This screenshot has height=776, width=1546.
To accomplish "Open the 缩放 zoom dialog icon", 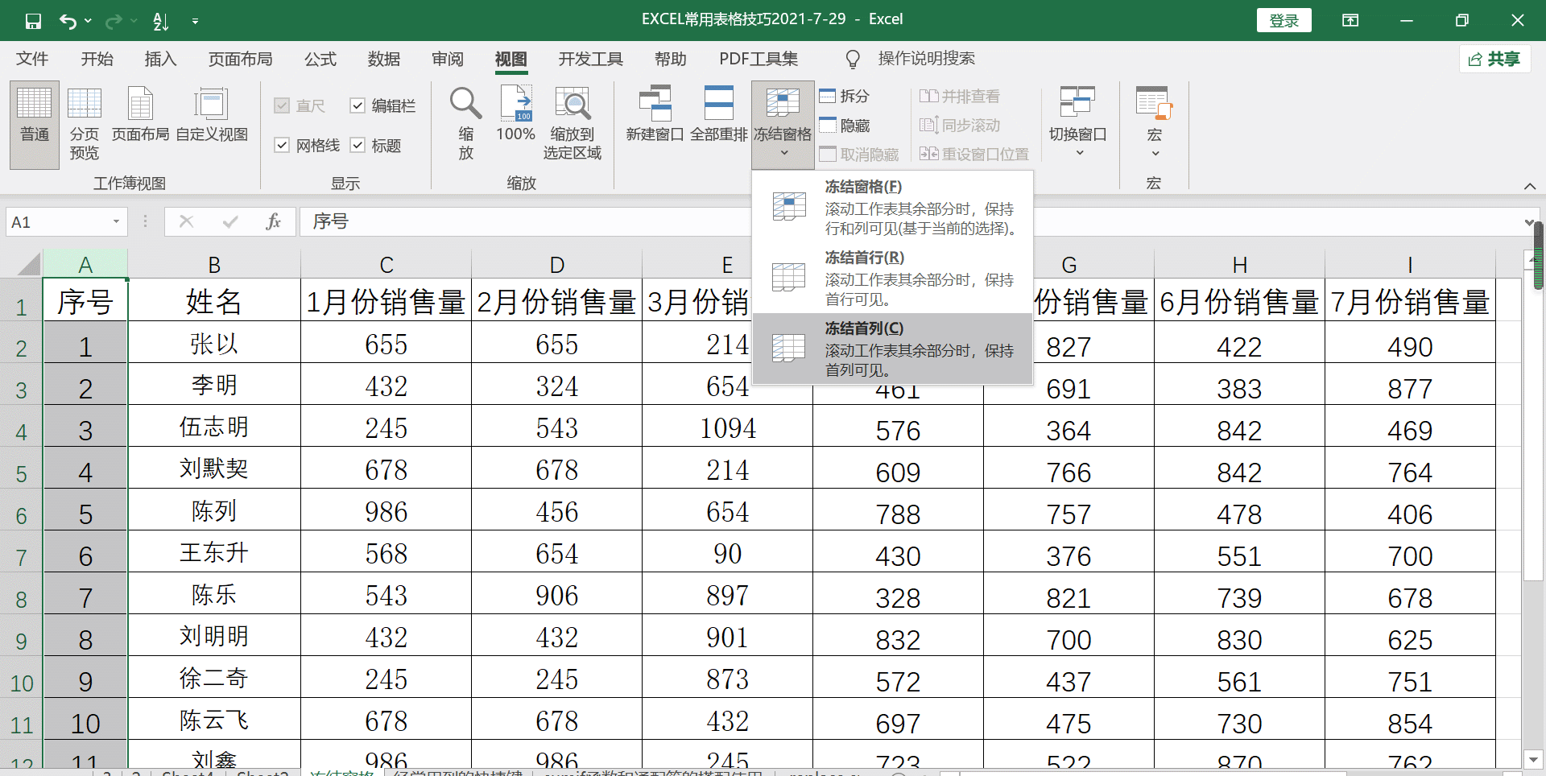I will point(465,123).
